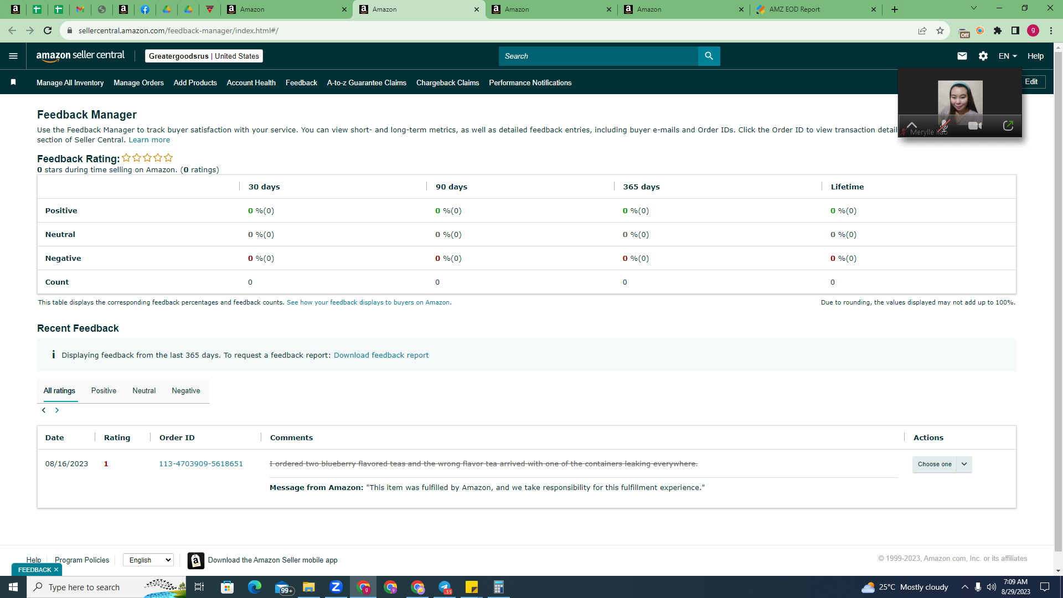Image resolution: width=1063 pixels, height=598 pixels.
Task: Click into the Seller Central search field
Action: [598, 56]
